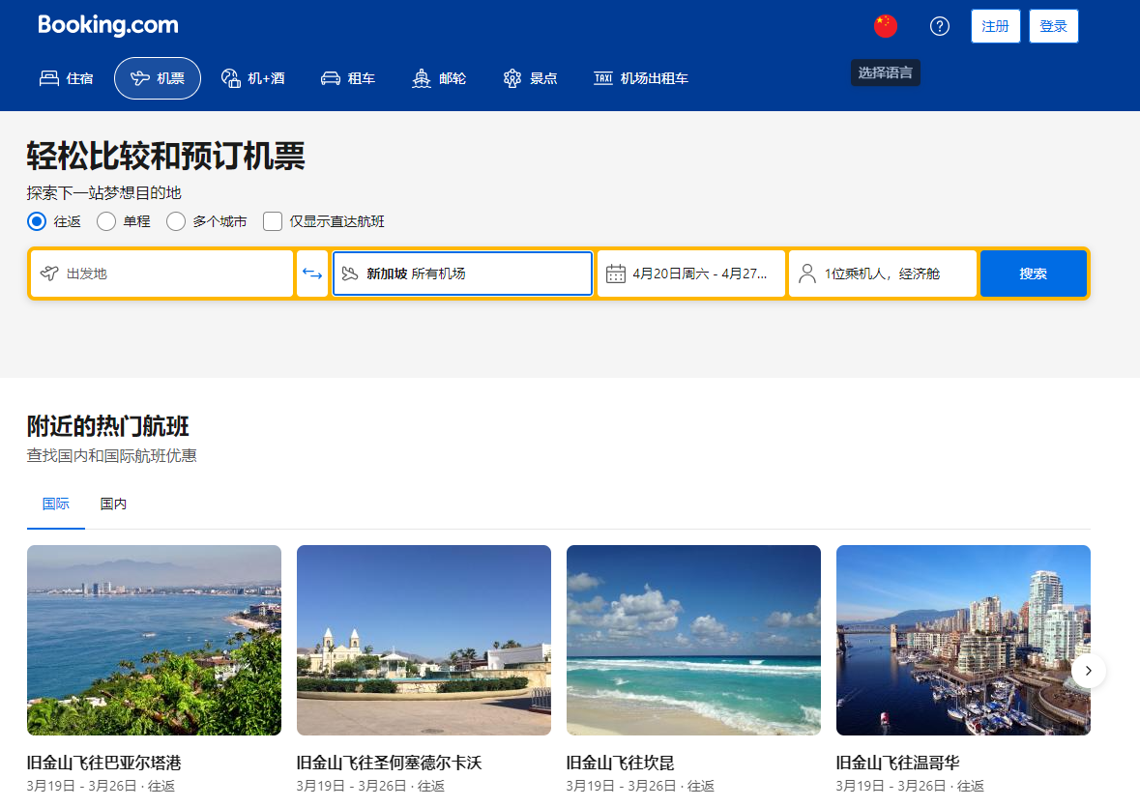Screen dimensions: 1140x807
Task: Click the Booking.com logo
Action: pos(107,25)
